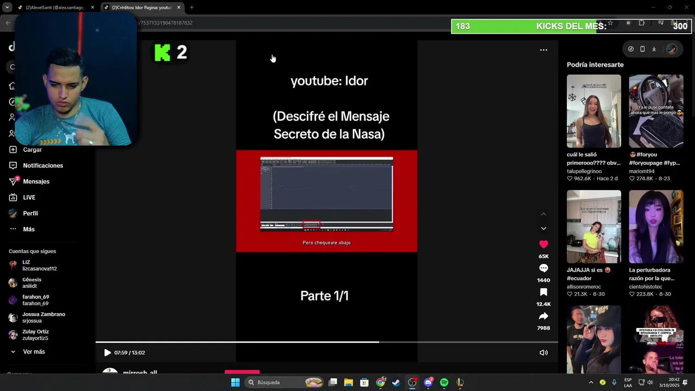Open ESP LAA language switcher
695x391 pixels.
[x=628, y=382]
